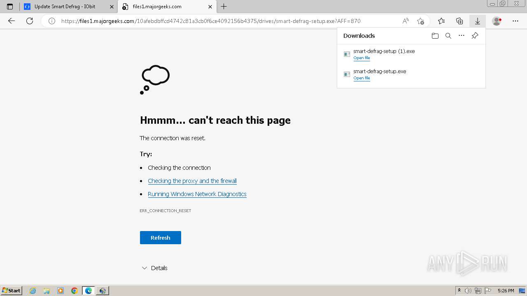Click the ERR_CONNECTION_RESET error code
Screen dimensions: 527x296
(166, 210)
